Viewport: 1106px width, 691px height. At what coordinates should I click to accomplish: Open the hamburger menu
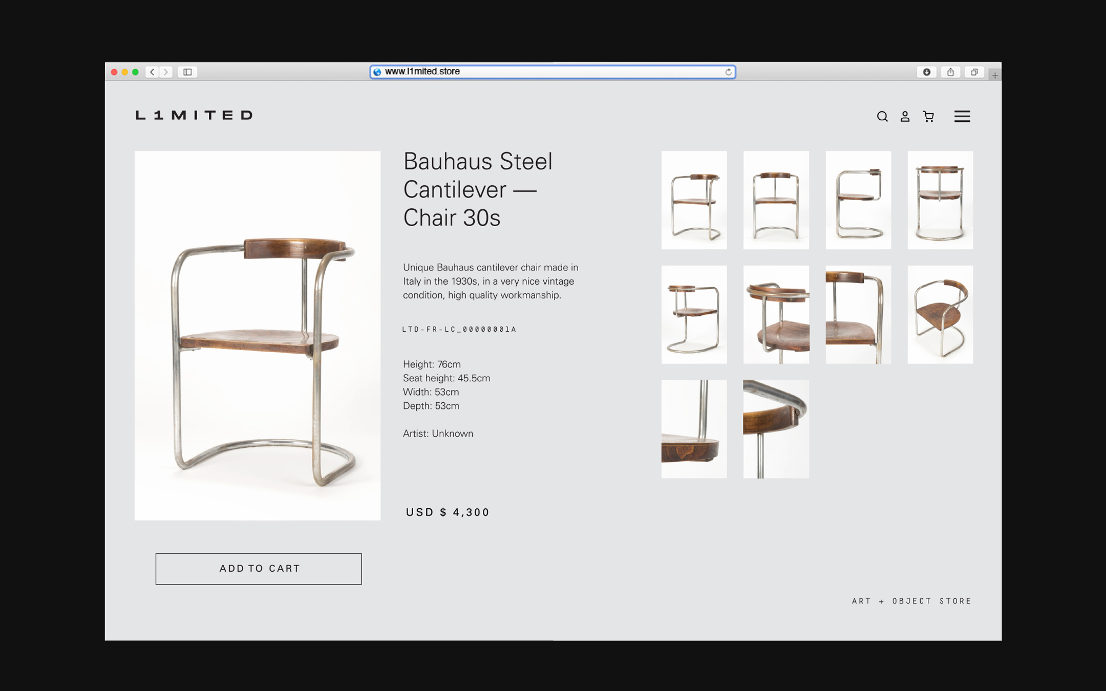click(x=962, y=117)
